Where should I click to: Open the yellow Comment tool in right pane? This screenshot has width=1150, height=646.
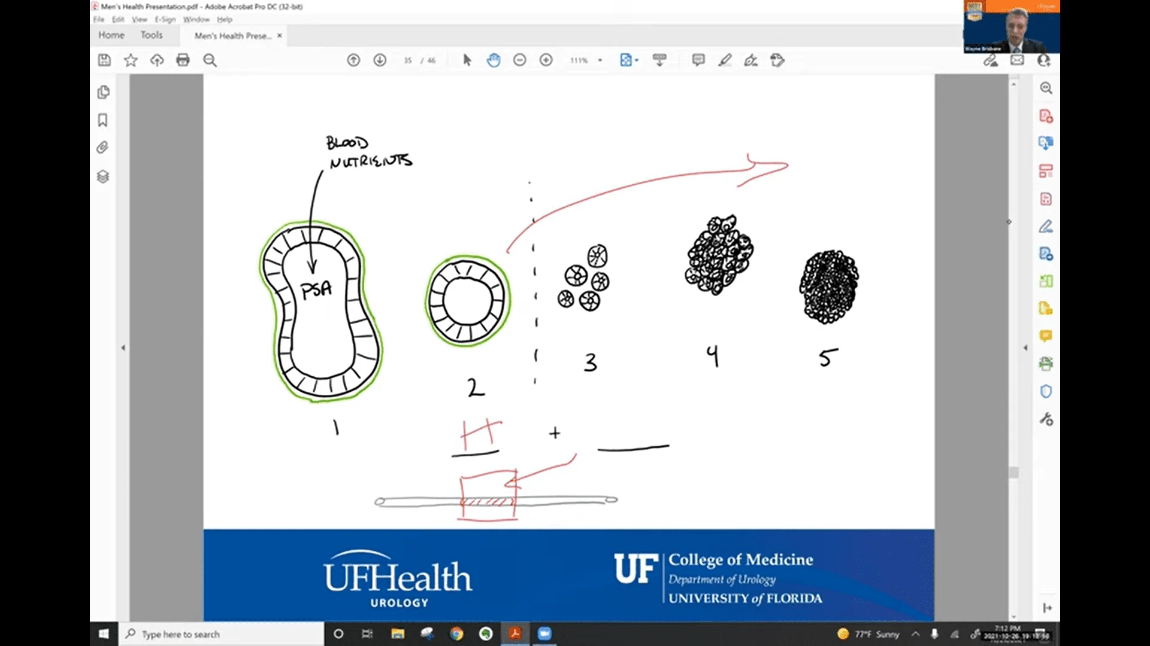tap(1046, 336)
